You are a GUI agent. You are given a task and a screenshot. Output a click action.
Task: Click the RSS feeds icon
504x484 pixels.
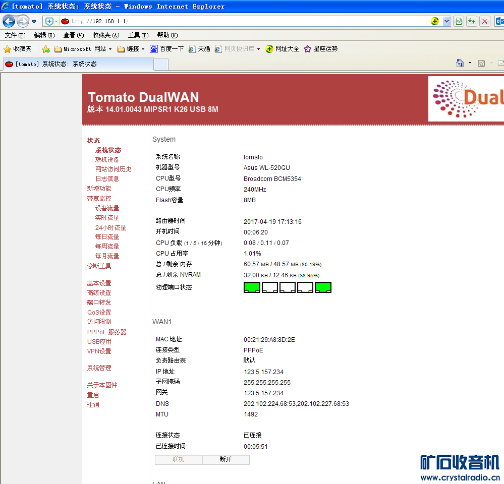point(481,63)
